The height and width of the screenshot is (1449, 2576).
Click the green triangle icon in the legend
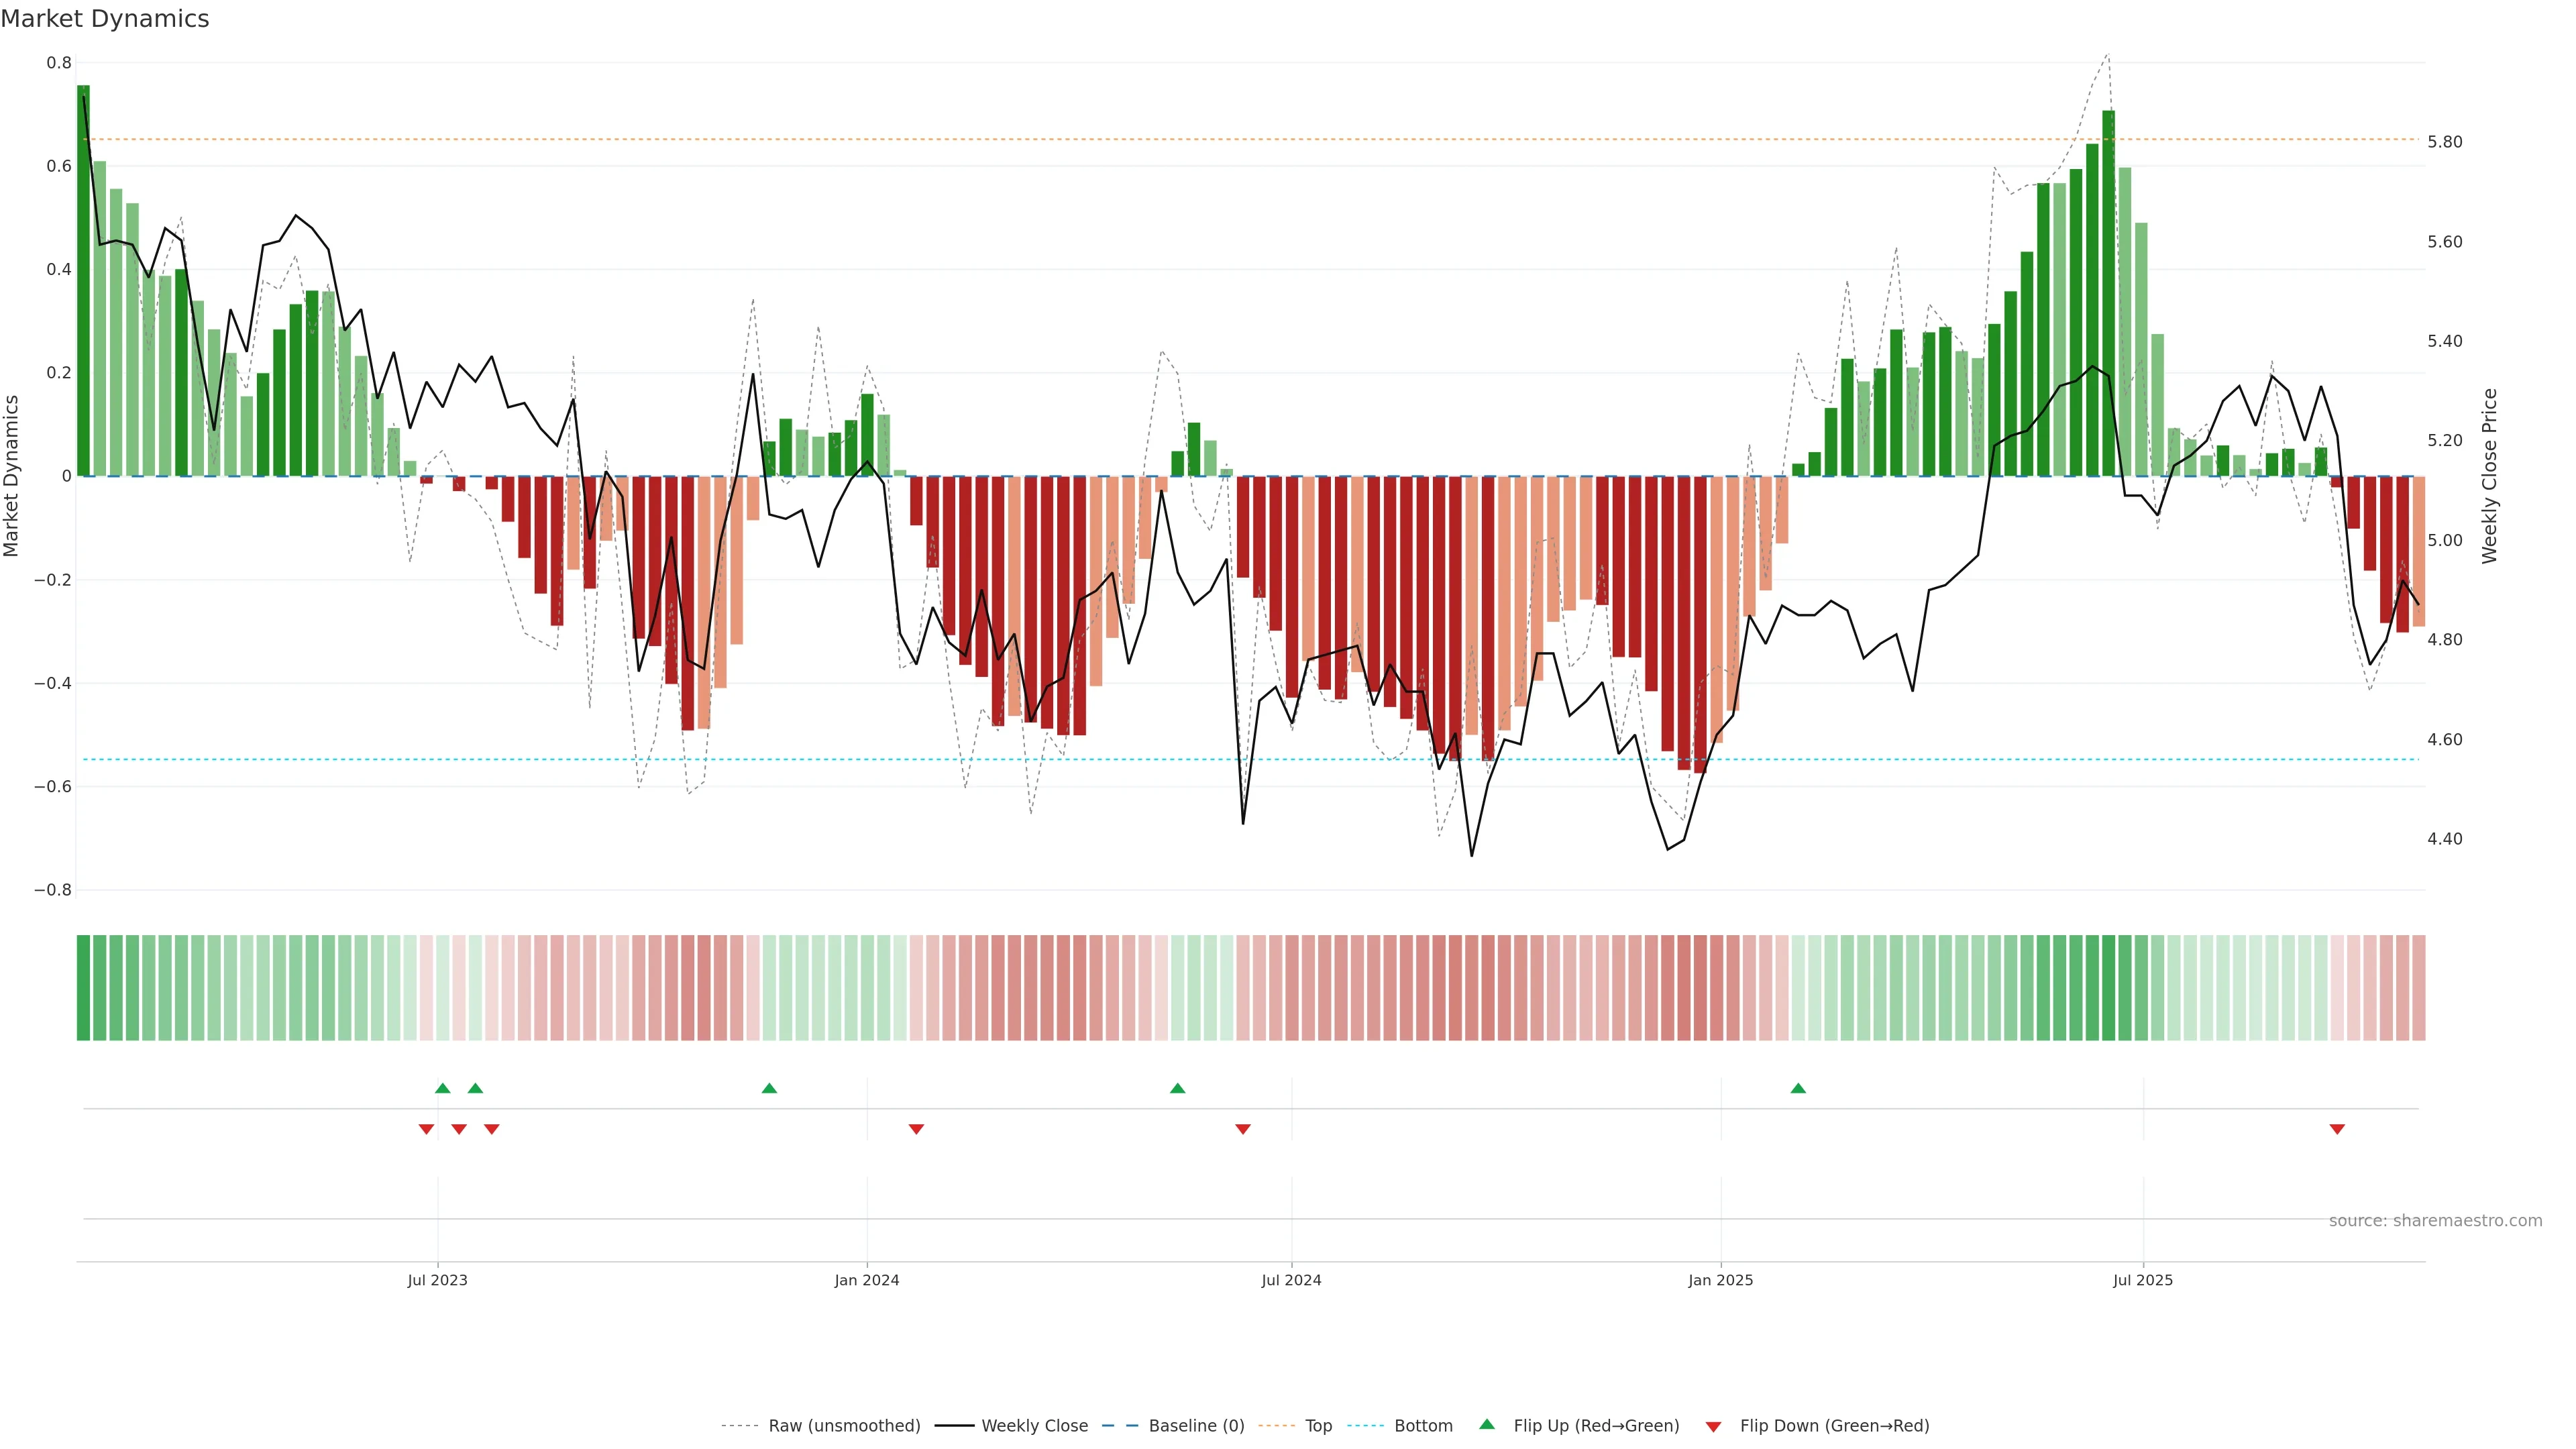tap(1487, 1424)
